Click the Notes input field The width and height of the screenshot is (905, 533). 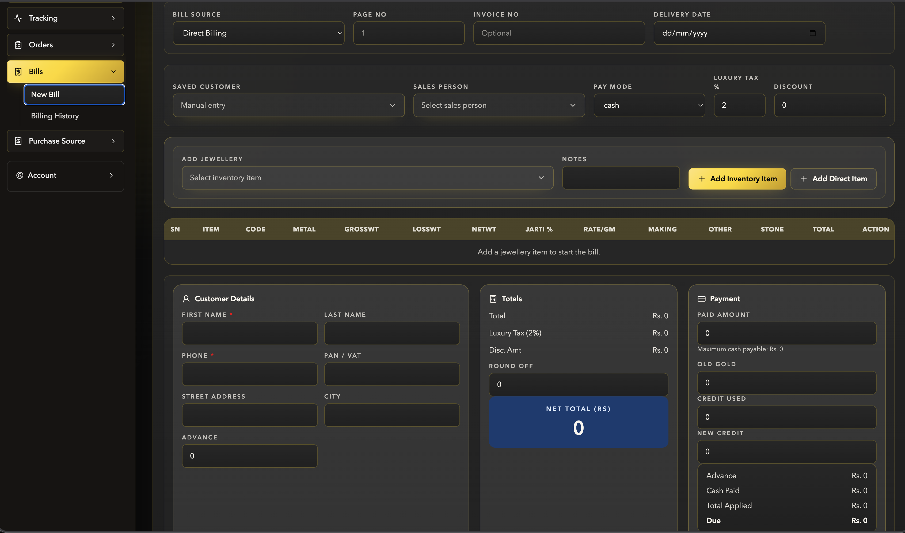tap(621, 178)
